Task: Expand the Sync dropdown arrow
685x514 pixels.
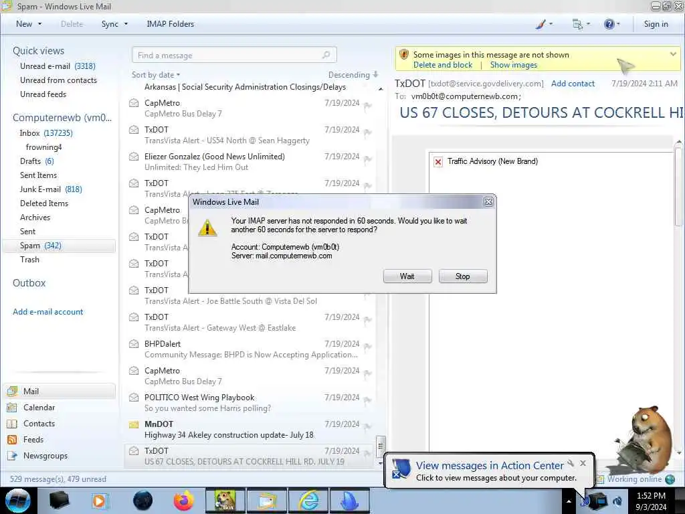Action: click(x=126, y=24)
